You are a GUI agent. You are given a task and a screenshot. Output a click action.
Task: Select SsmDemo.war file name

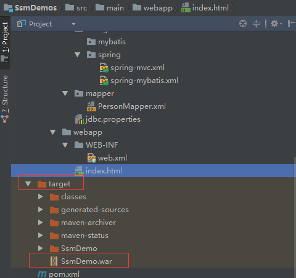86,261
